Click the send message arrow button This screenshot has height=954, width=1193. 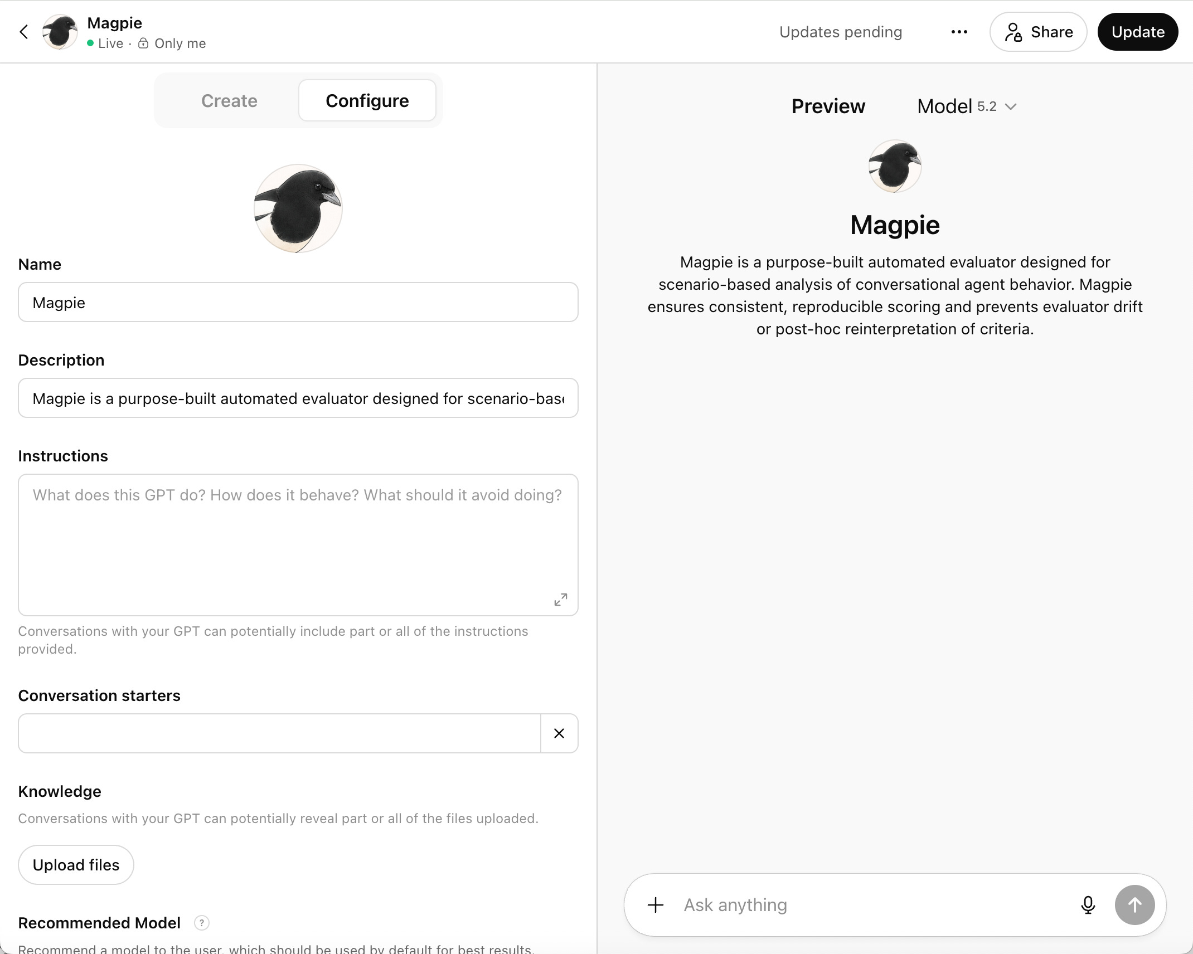(1134, 904)
